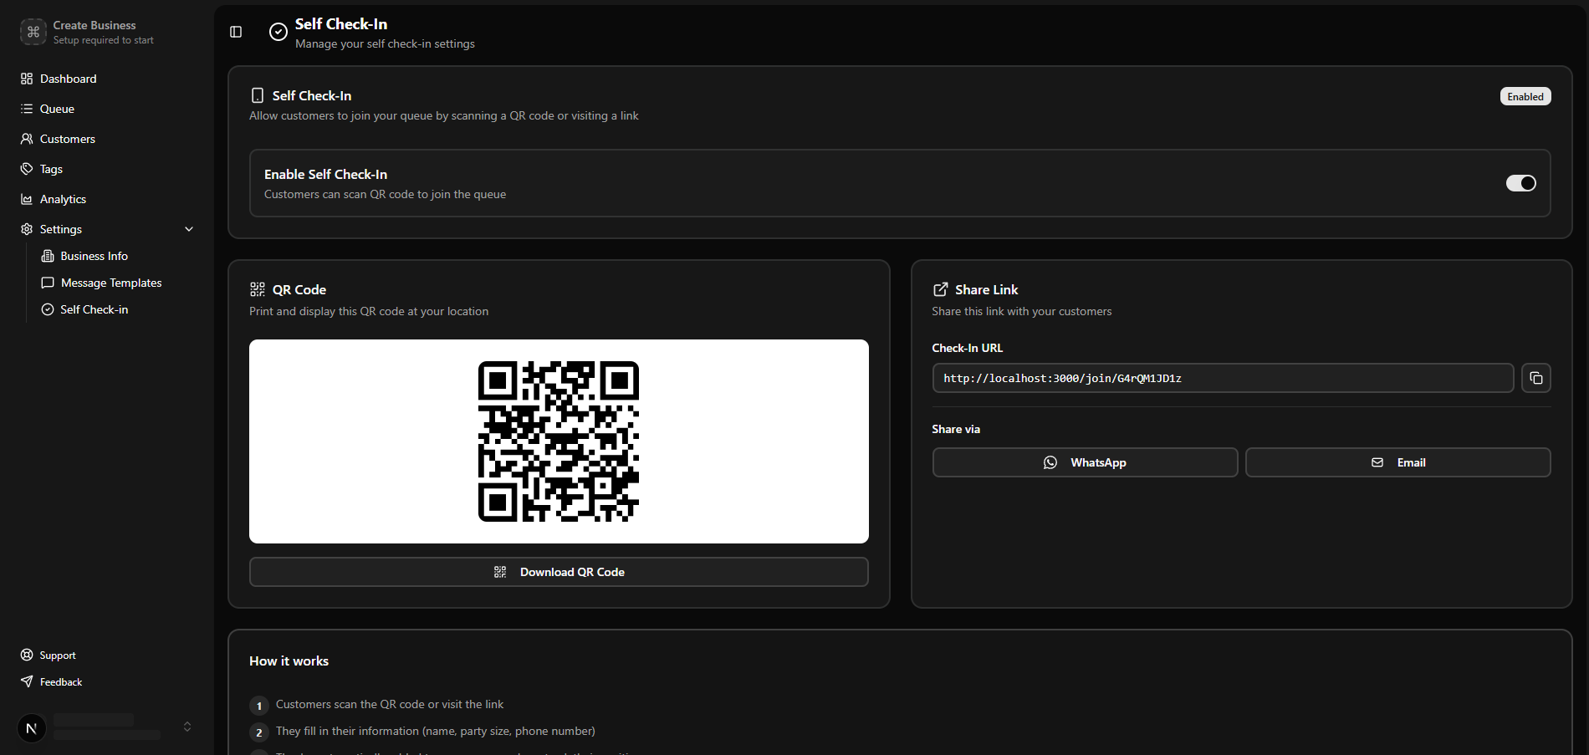The height and width of the screenshot is (755, 1589).
Task: Click the header Self Check-In circle icon
Action: click(278, 32)
